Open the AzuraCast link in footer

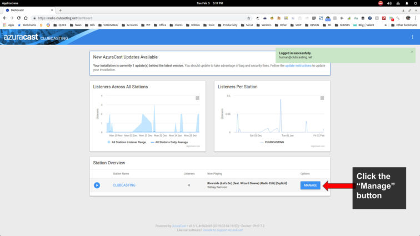[179, 226]
